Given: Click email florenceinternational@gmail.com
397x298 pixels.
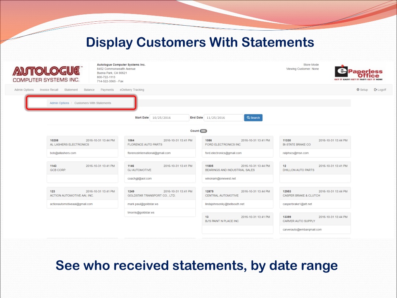Looking at the screenshot, I should (x=149, y=153).
